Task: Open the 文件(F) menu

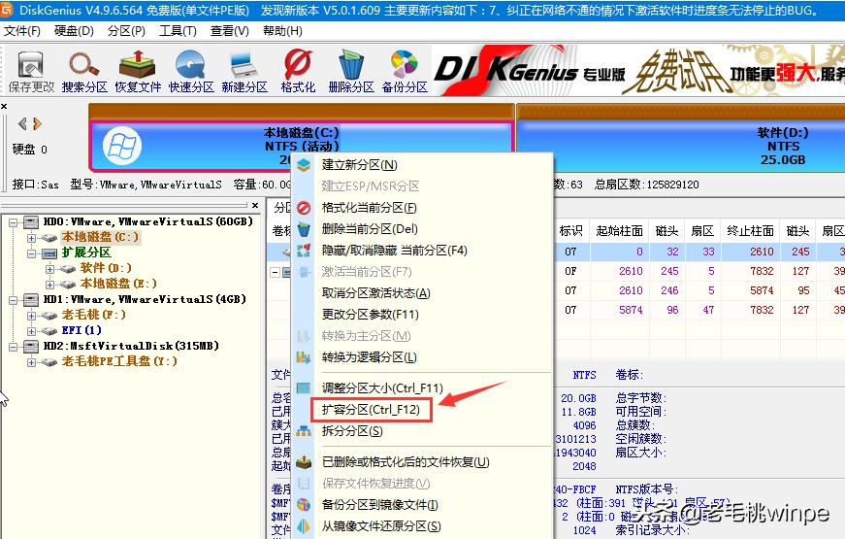Action: [22, 31]
